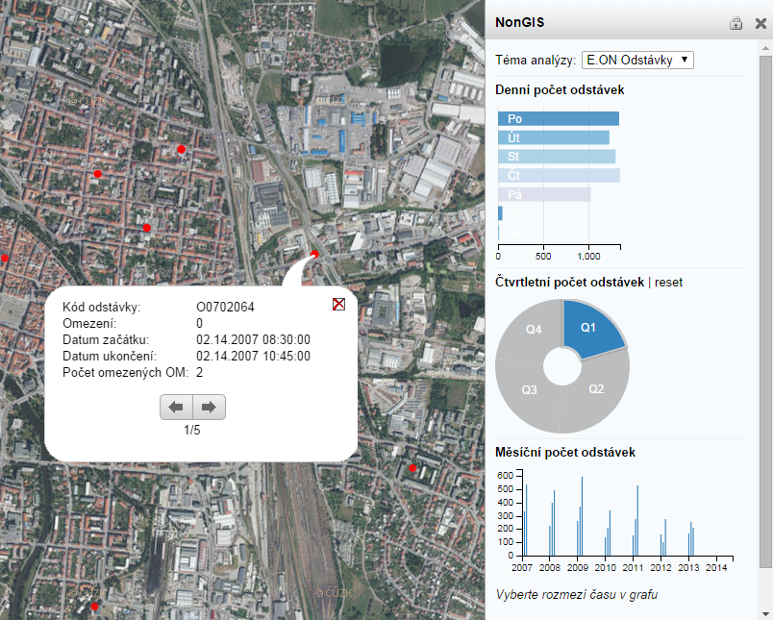Image resolution: width=773 pixels, height=620 pixels.
Task: Select the Q3 slice of quarterly pie
Action: tap(529, 390)
